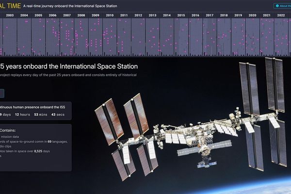Choose year 2022 in the timeline header
This screenshot has height=194, width=291.
pyautogui.click(x=281, y=16)
